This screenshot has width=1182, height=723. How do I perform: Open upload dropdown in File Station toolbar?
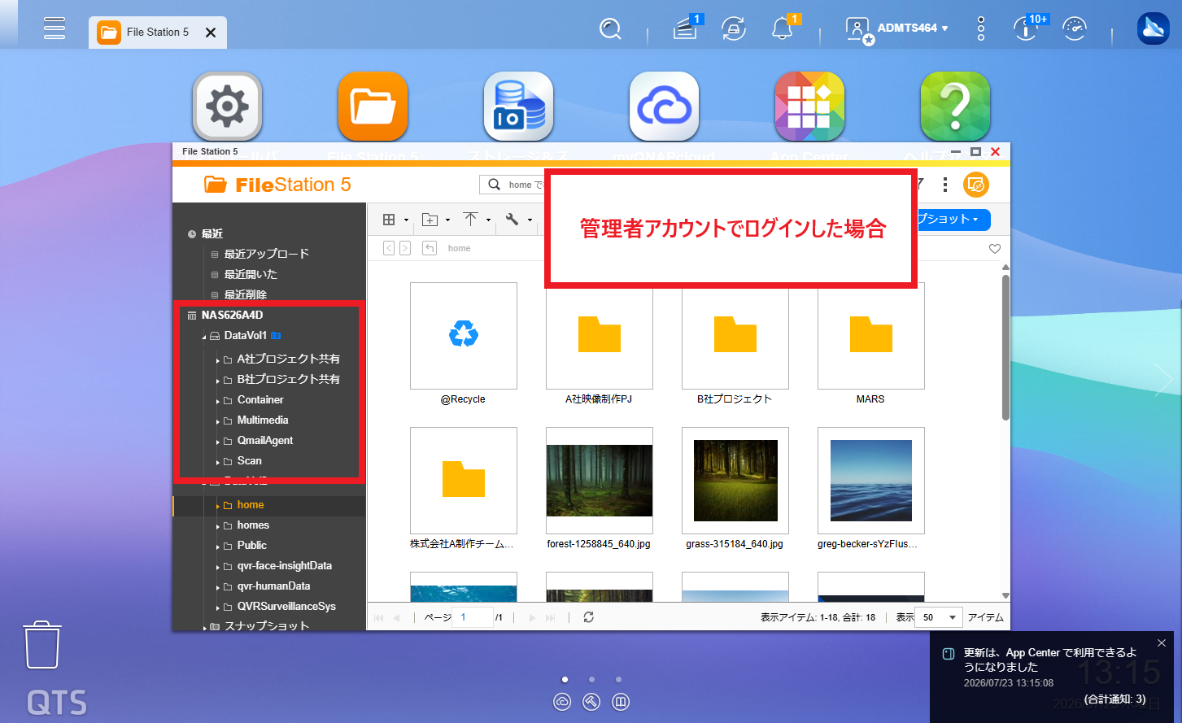pyautogui.click(x=477, y=220)
